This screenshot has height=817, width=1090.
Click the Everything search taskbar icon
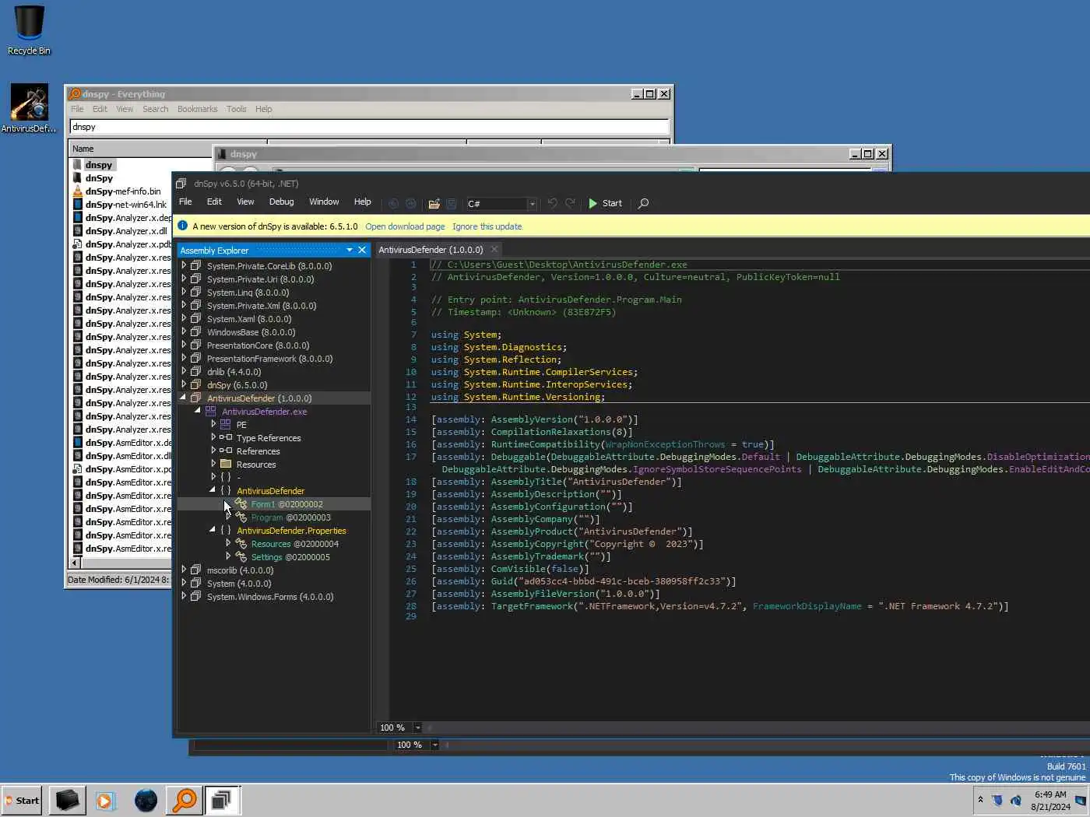click(x=185, y=800)
